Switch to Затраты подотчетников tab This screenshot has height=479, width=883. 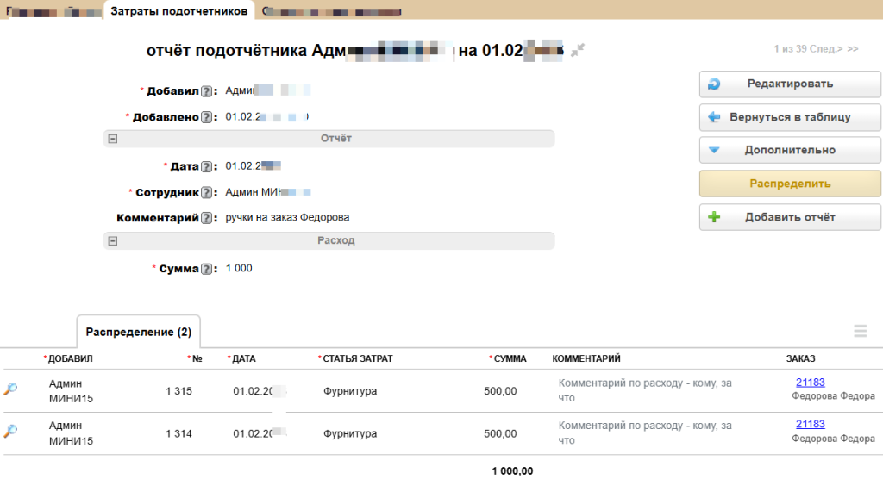tap(180, 10)
